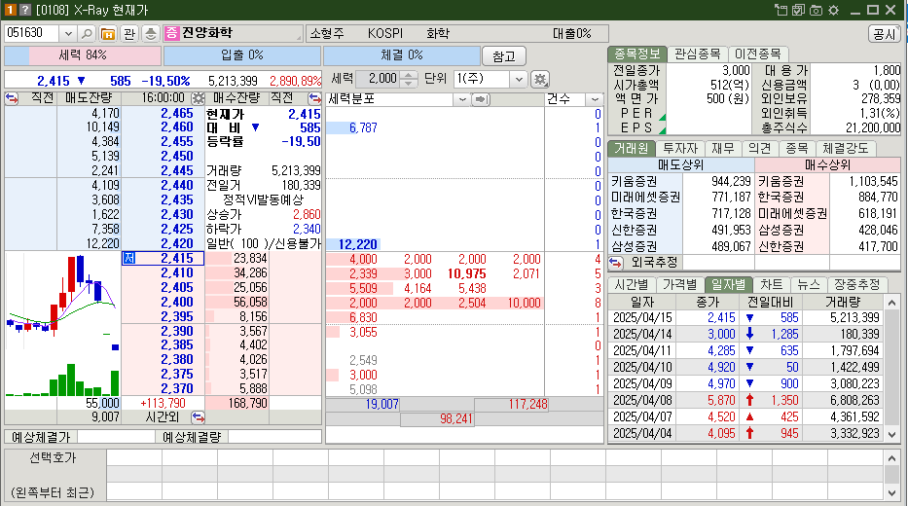The image size is (908, 506).
Task: Click the 입출 0% bar
Action: pos(242,55)
